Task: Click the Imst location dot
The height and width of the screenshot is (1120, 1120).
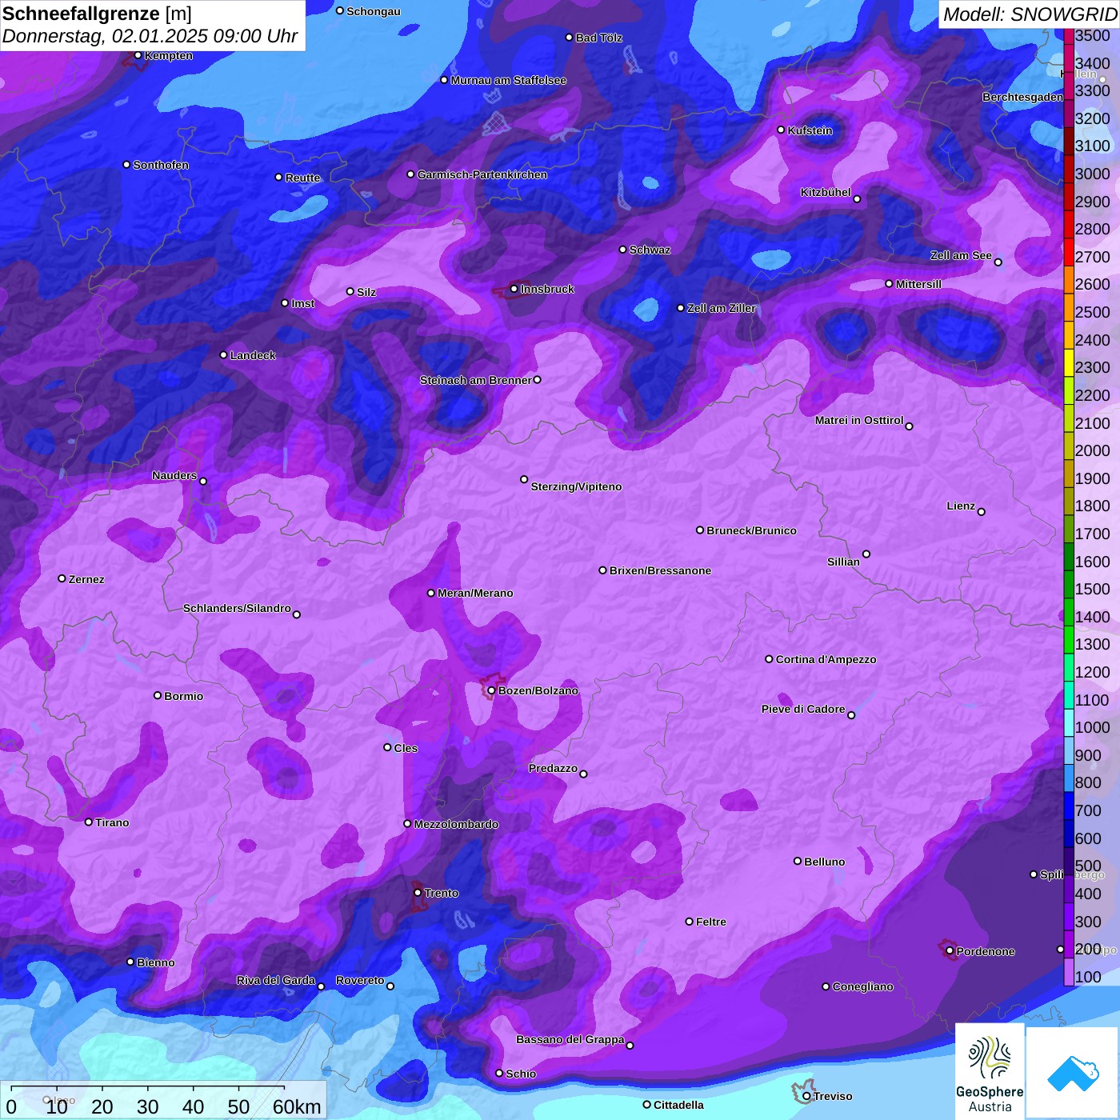Action: [285, 303]
